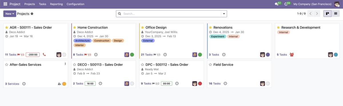343x106 pixels.
Task: Click the add-user icon on After-Sales Services
Action: click(59, 84)
